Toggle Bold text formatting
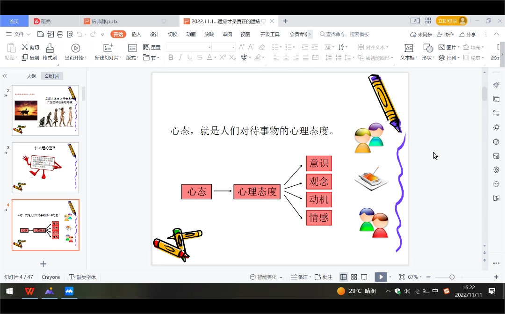This screenshot has width=505, height=314. (171, 58)
